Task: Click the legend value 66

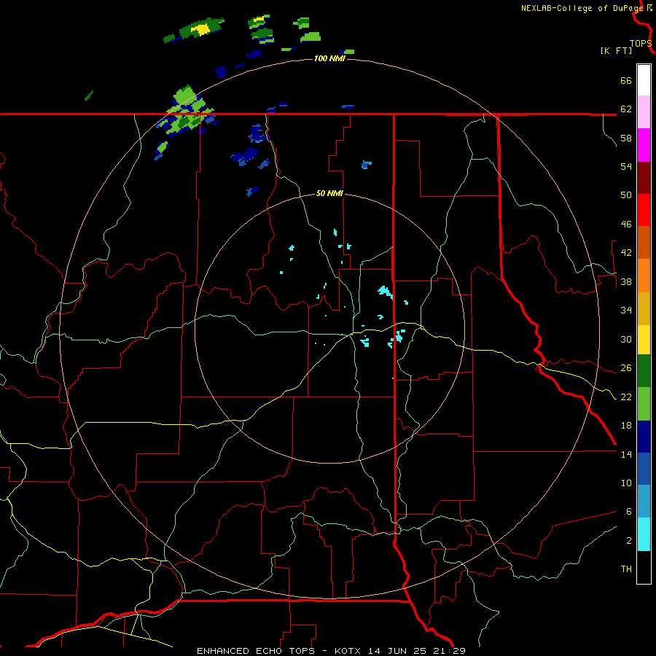Action: tap(626, 80)
